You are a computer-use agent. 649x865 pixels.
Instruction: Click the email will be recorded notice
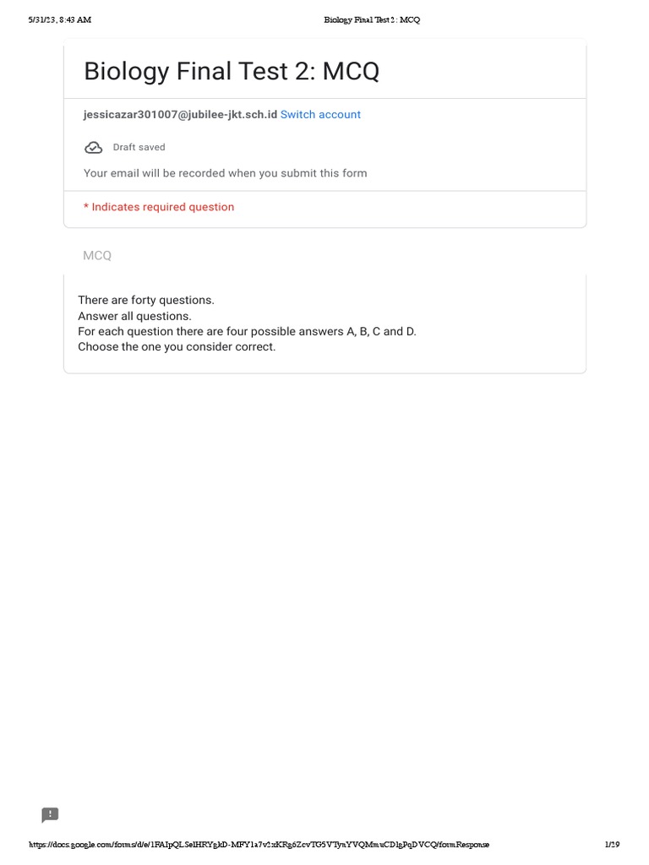225,173
